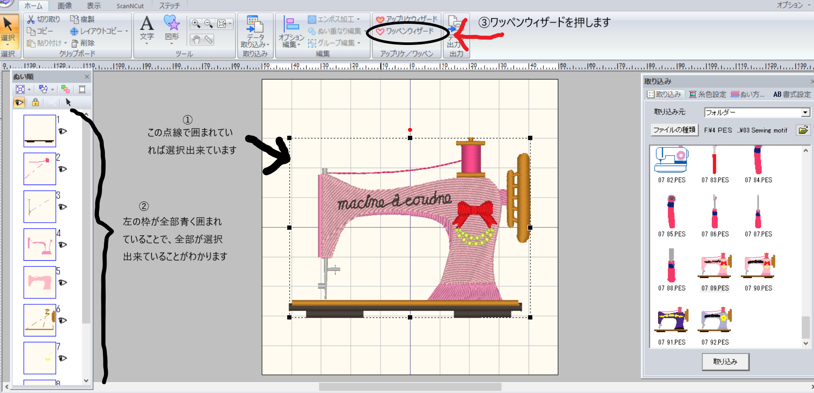This screenshot has height=393, width=814.
Task: Click the zoom out magnifier tool
Action: click(208, 24)
